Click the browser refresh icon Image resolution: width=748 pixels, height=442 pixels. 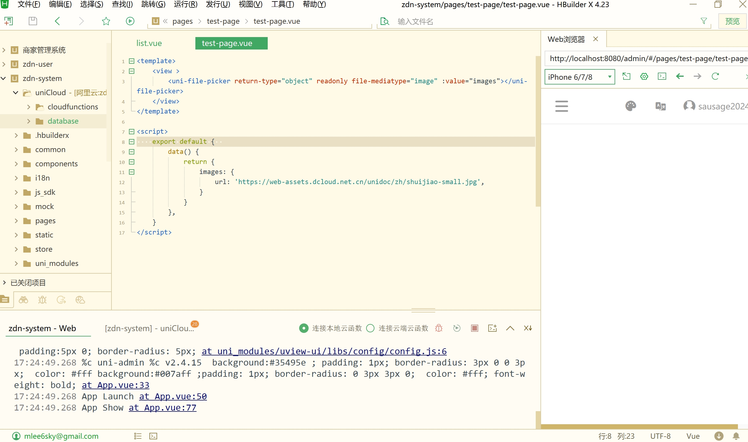(715, 76)
